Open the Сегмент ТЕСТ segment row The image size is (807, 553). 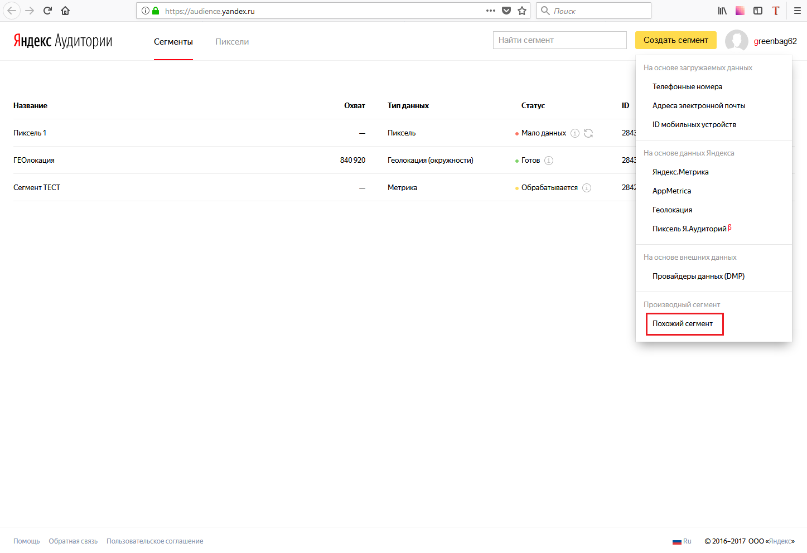(325, 187)
